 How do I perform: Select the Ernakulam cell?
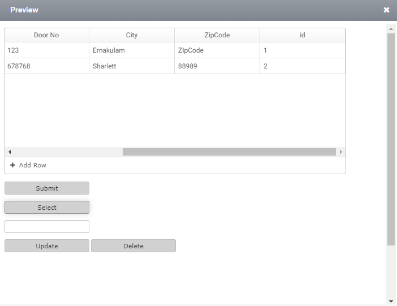[x=132, y=50]
